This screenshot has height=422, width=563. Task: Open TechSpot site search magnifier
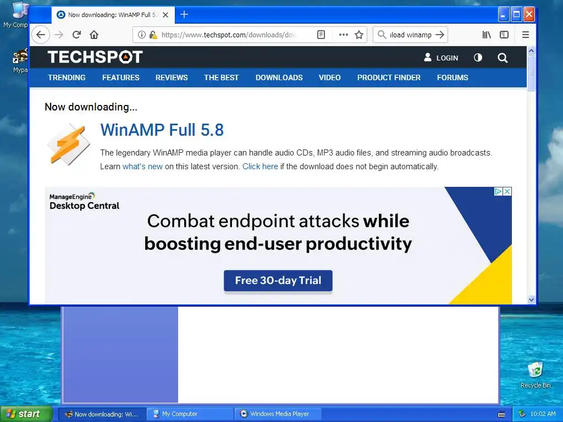coord(503,58)
